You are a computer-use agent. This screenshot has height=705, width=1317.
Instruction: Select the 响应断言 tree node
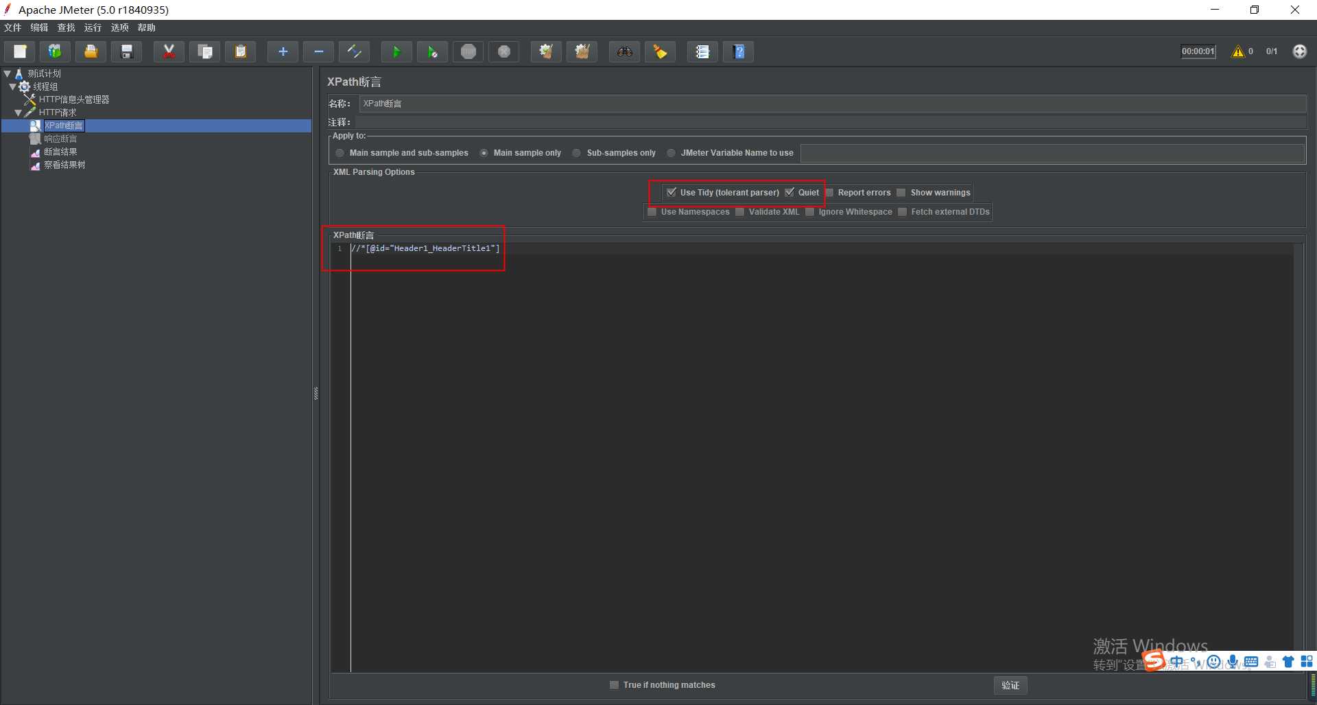(54, 139)
